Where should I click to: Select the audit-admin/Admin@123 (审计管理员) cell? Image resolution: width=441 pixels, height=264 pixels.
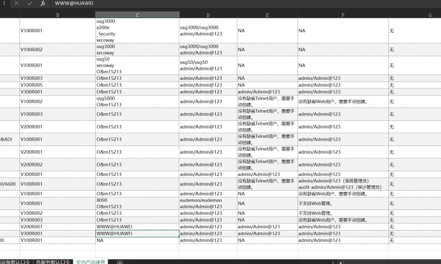click(x=343, y=184)
